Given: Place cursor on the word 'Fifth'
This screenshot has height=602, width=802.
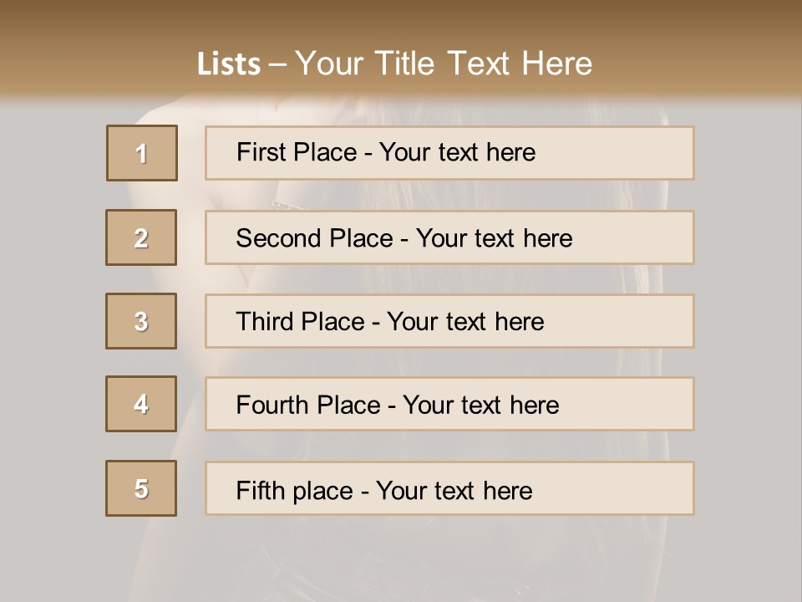Looking at the screenshot, I should (x=260, y=491).
